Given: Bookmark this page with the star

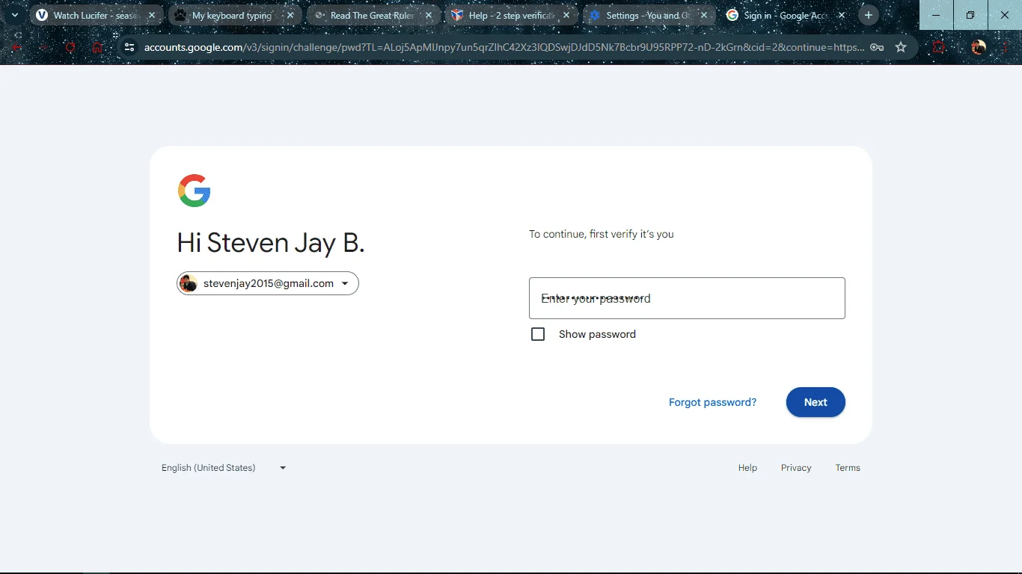Looking at the screenshot, I should 901,47.
